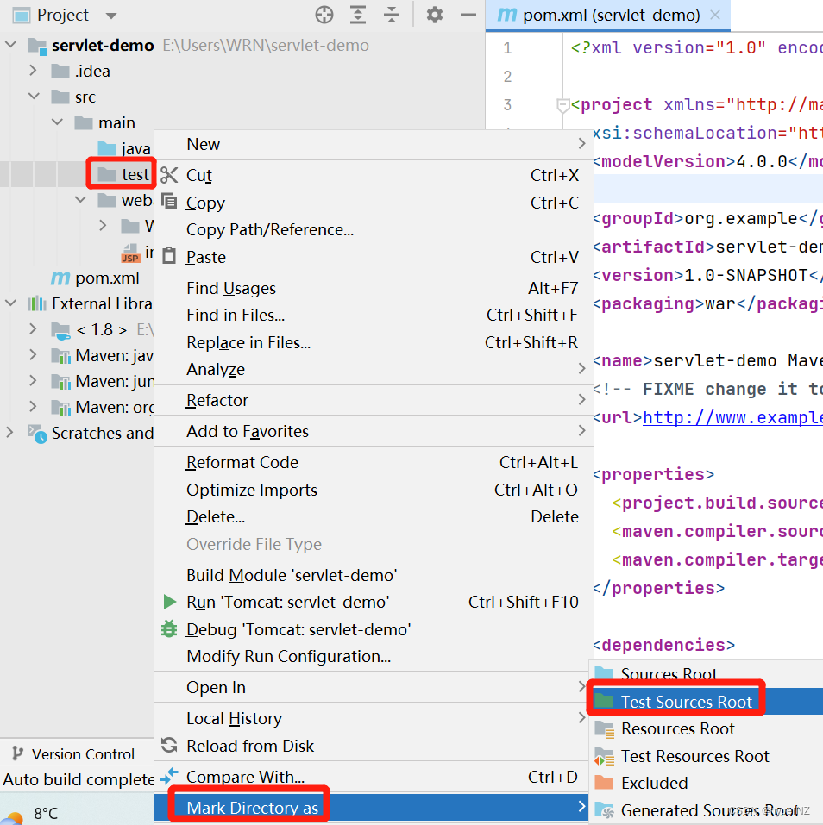
Task: Mark directory as Generated Sources Root
Action: (x=706, y=810)
